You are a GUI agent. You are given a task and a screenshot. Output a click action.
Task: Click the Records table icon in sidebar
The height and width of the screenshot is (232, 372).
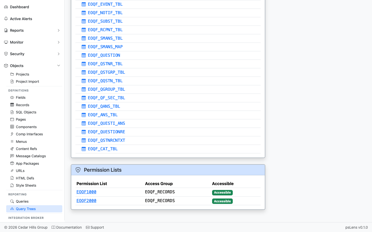click(12, 105)
